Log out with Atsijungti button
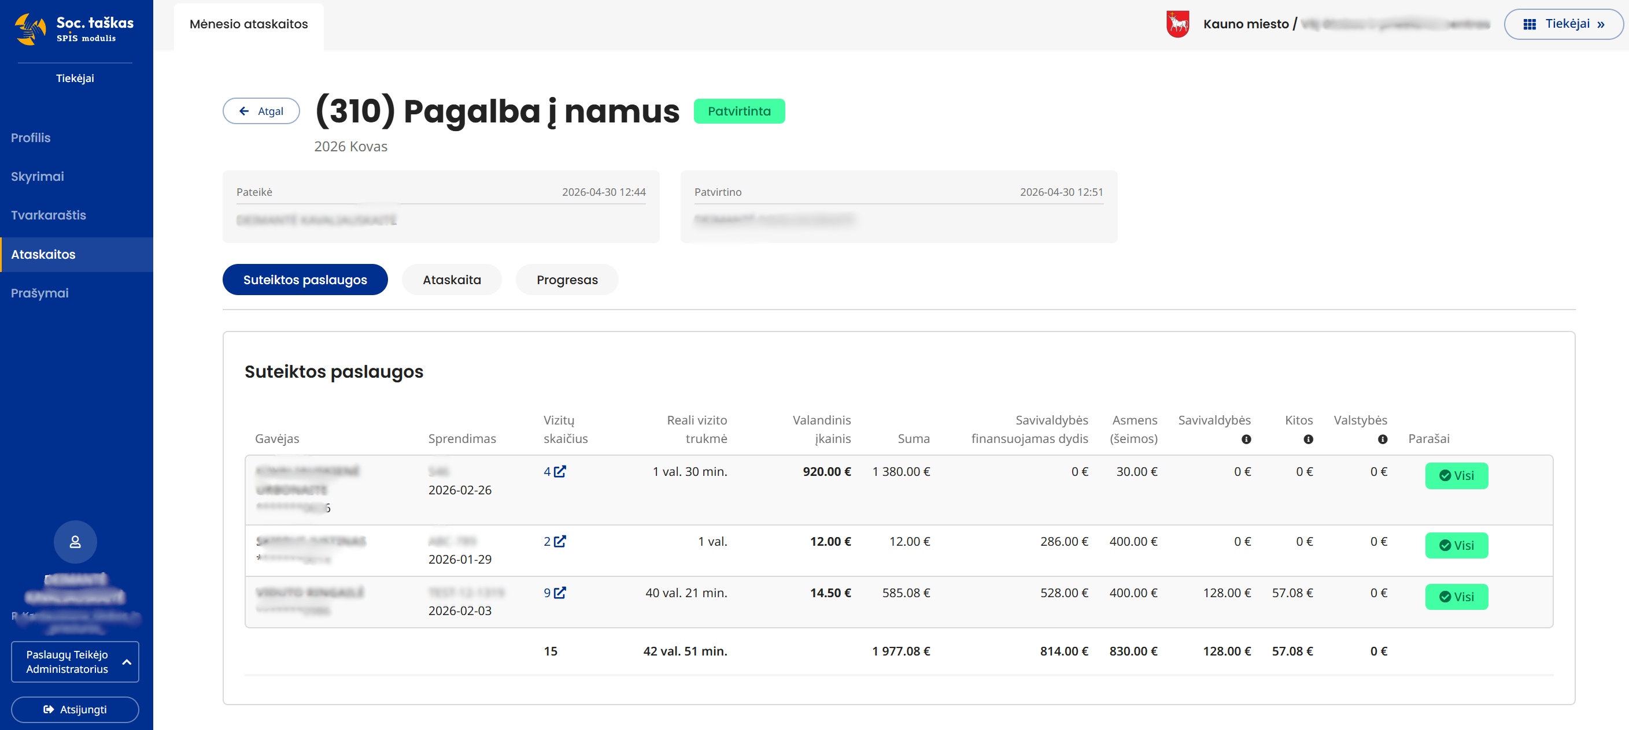1629x730 pixels. [x=75, y=709]
